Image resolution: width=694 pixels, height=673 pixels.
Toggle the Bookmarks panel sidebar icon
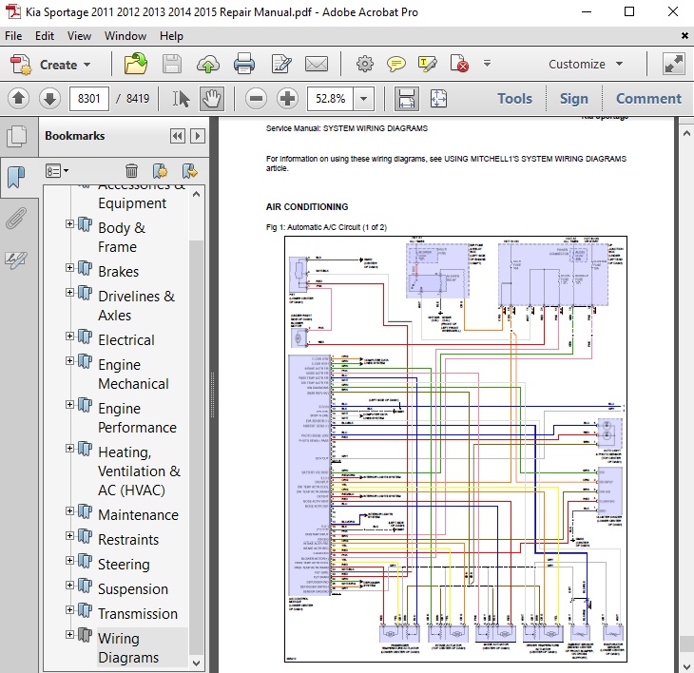(x=16, y=177)
